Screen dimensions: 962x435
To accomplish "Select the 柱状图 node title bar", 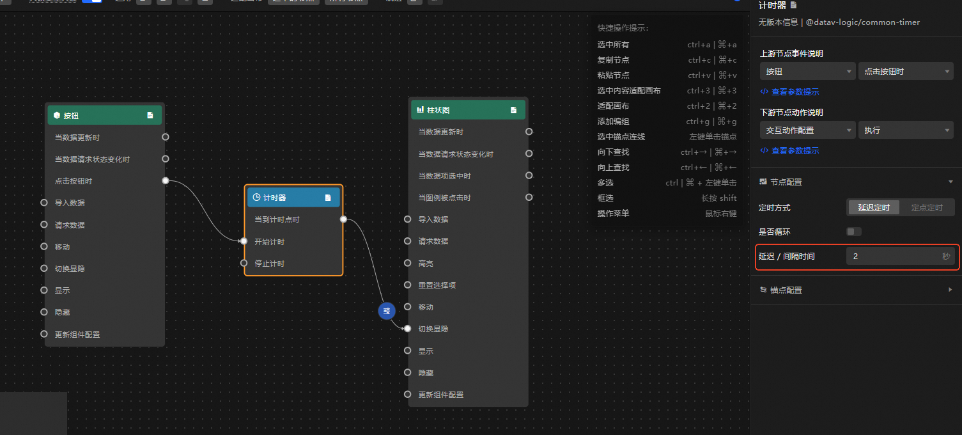I will pos(468,110).
